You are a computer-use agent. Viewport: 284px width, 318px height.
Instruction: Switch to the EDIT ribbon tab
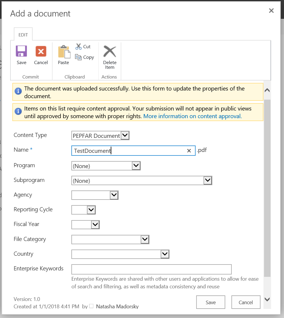tap(23, 35)
